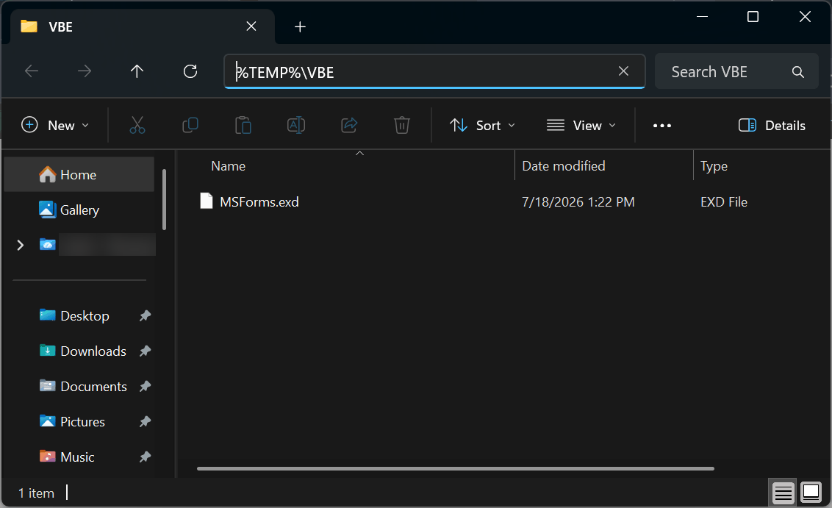
Task: Open the See more ellipsis menu
Action: click(661, 126)
